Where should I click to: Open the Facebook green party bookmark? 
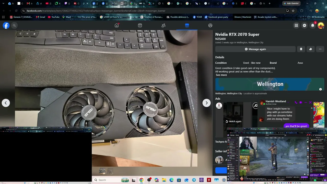216,17
